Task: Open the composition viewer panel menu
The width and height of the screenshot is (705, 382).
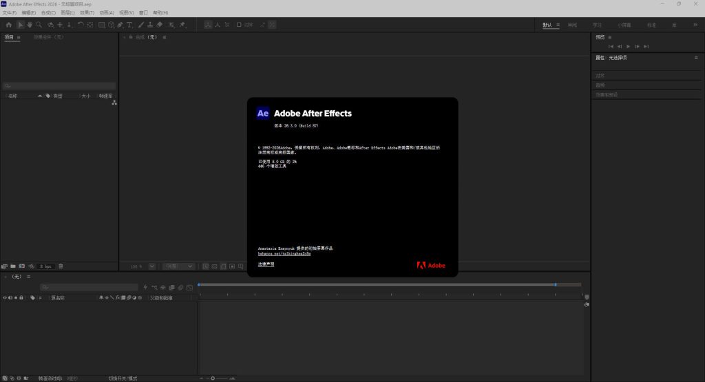Action: [x=165, y=37]
